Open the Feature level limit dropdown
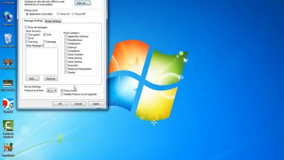284x160 pixels. point(51,90)
